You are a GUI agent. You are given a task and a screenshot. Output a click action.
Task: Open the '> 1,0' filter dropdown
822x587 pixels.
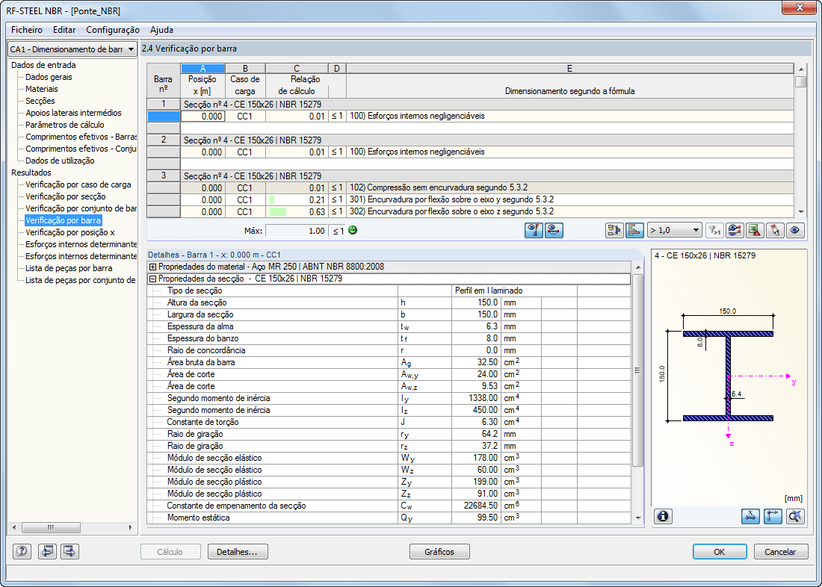coord(675,231)
